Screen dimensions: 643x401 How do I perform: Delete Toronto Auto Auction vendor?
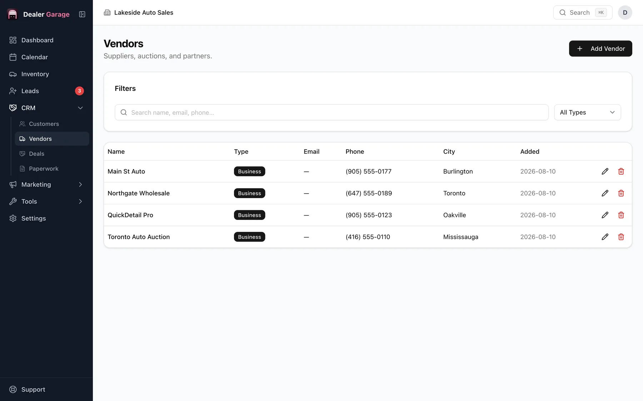pyautogui.click(x=621, y=237)
